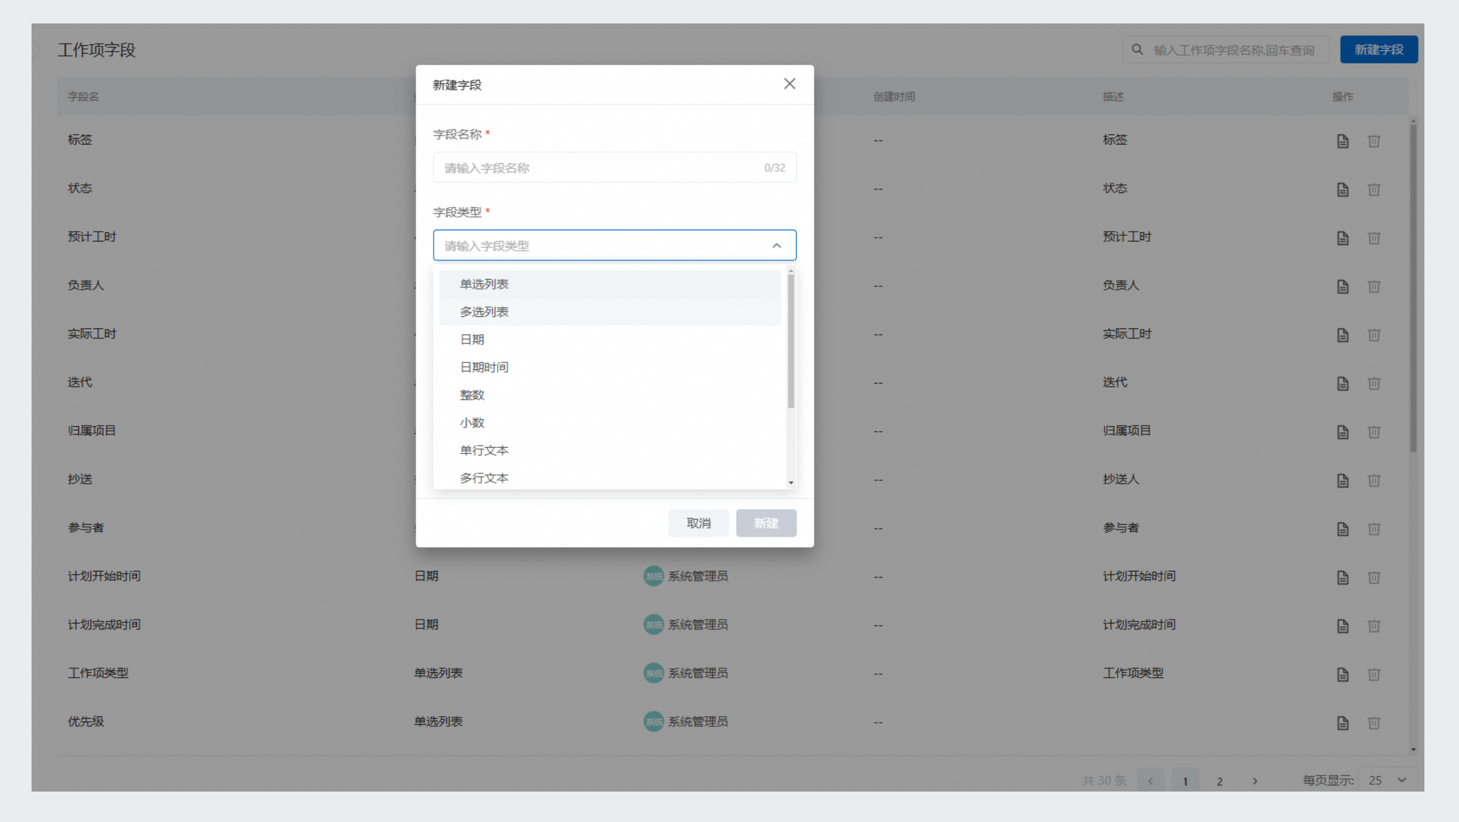Go to page 1 of results
The image size is (1459, 822).
click(x=1185, y=781)
